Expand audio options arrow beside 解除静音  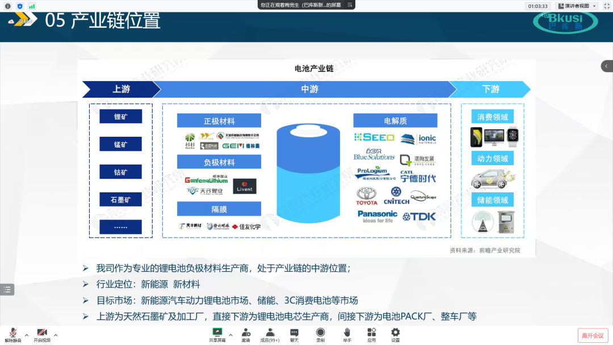tap(27, 335)
